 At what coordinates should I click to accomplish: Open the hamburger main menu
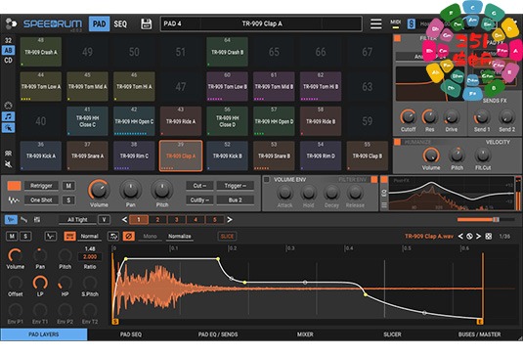[x=376, y=23]
